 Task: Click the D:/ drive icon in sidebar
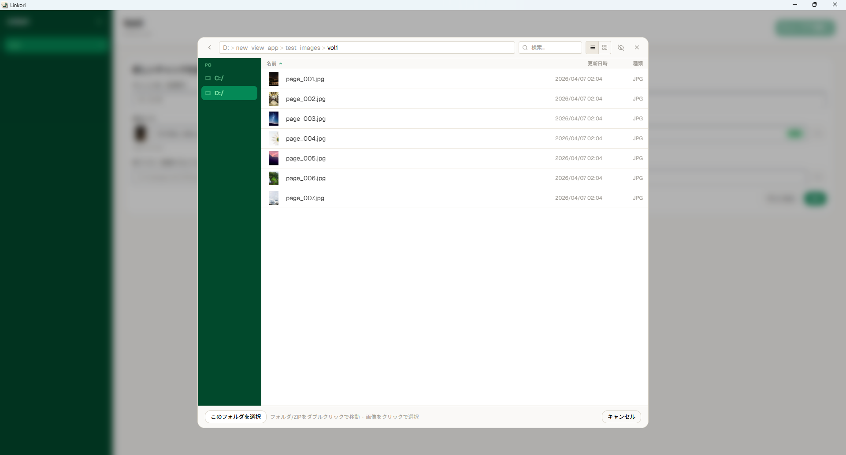coord(208,93)
